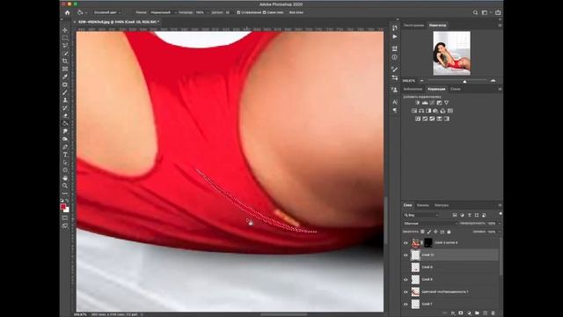Click the Share icon at top right
The height and width of the screenshot is (317, 563).
498,12
